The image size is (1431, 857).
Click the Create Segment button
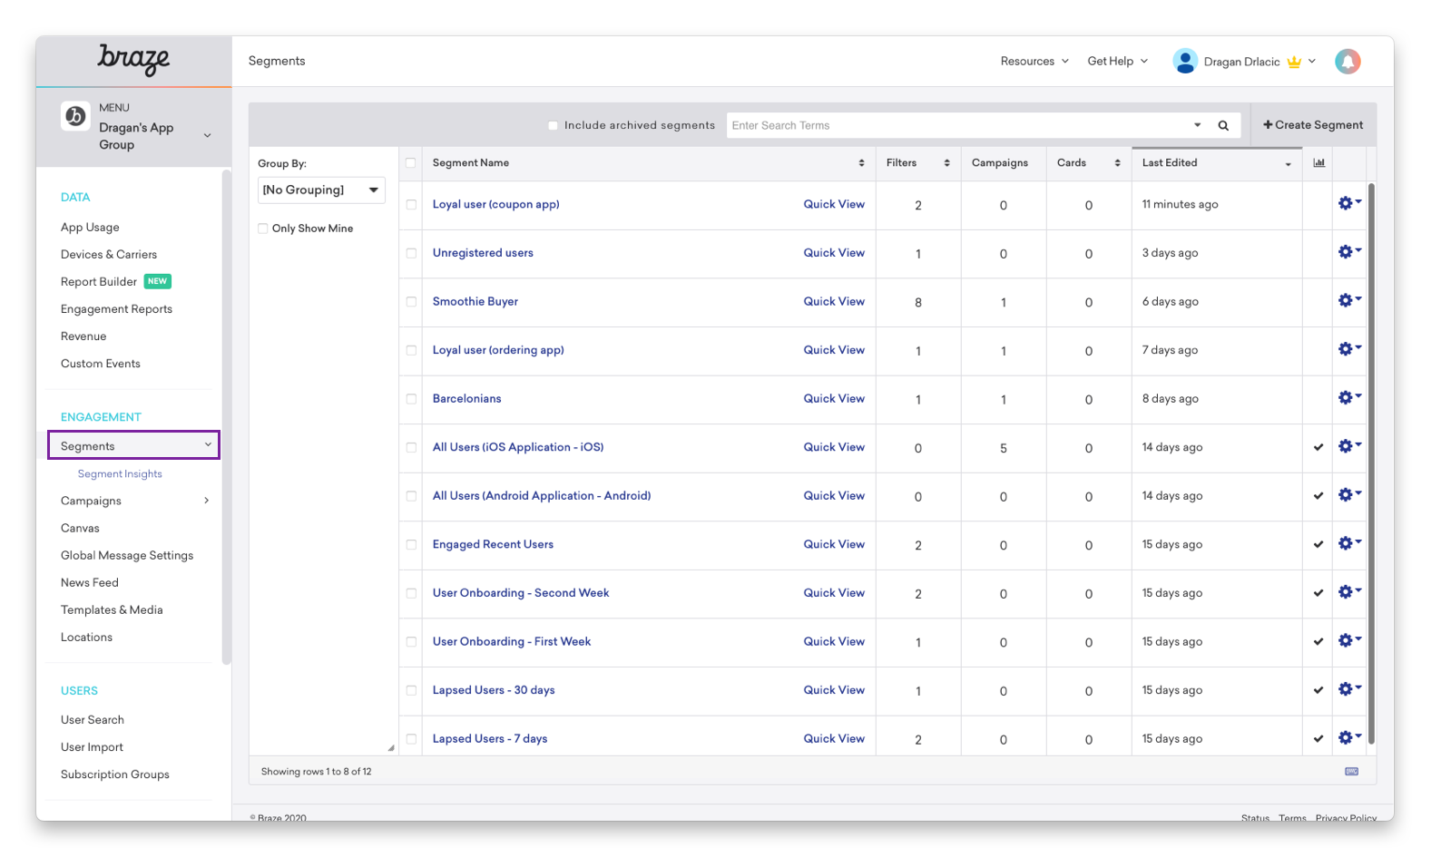[1313, 125]
